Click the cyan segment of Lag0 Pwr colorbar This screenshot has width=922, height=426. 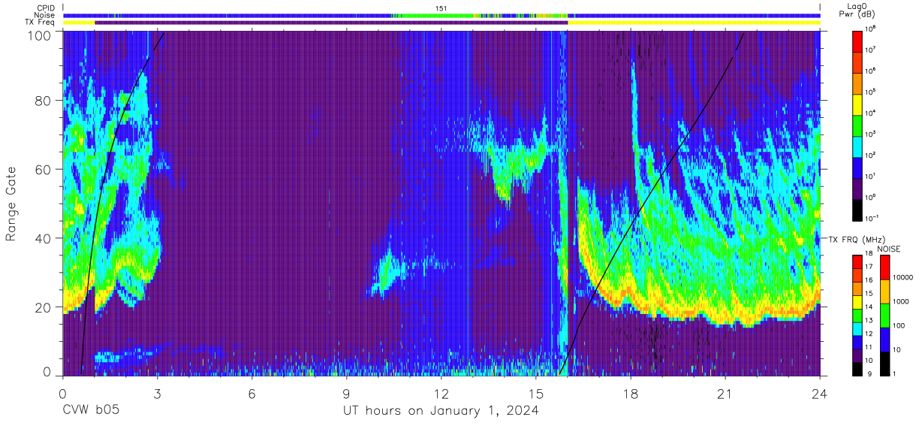[x=857, y=146]
